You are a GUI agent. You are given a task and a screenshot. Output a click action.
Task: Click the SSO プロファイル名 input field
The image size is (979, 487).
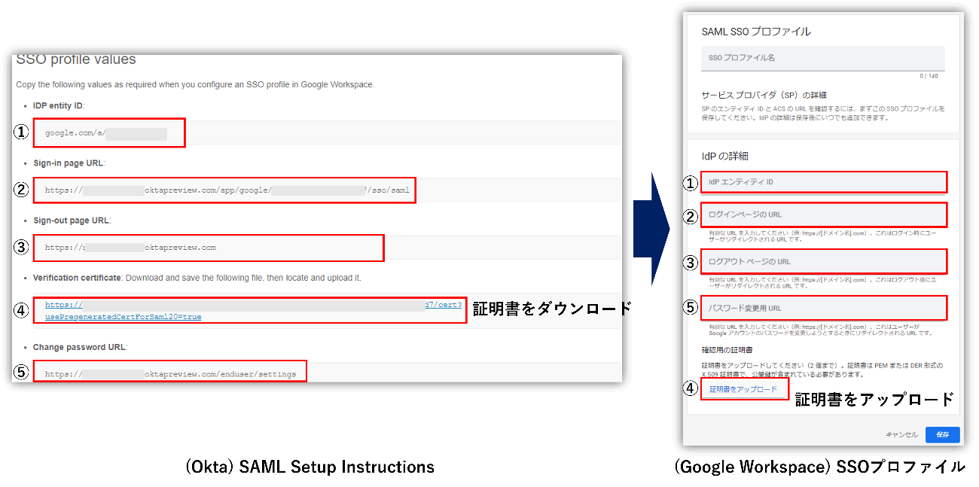pos(822,58)
